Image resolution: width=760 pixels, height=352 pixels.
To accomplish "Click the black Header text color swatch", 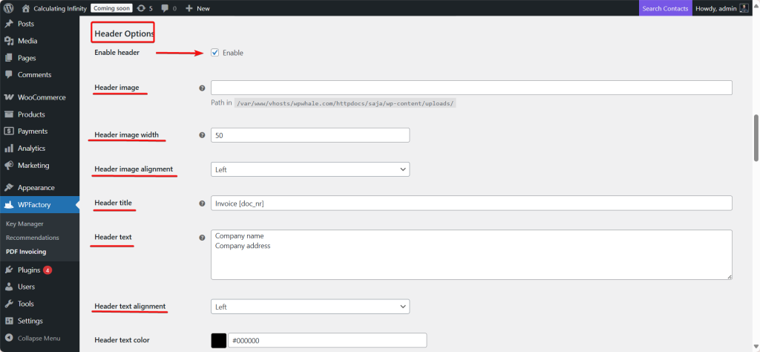I will tap(219, 340).
